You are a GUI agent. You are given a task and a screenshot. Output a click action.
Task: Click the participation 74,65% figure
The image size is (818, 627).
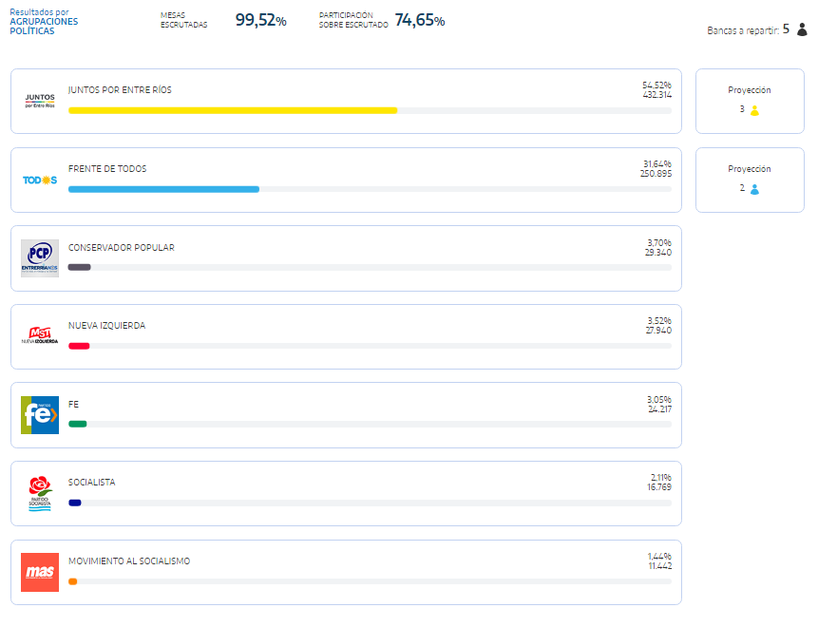click(419, 20)
